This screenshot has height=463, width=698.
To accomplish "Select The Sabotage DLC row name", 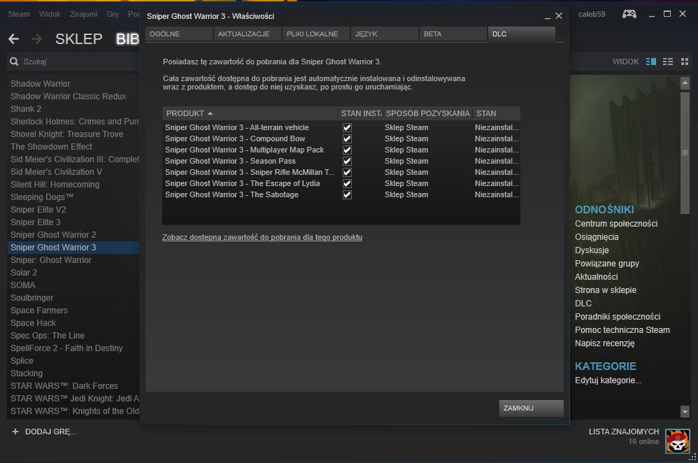I will [232, 194].
